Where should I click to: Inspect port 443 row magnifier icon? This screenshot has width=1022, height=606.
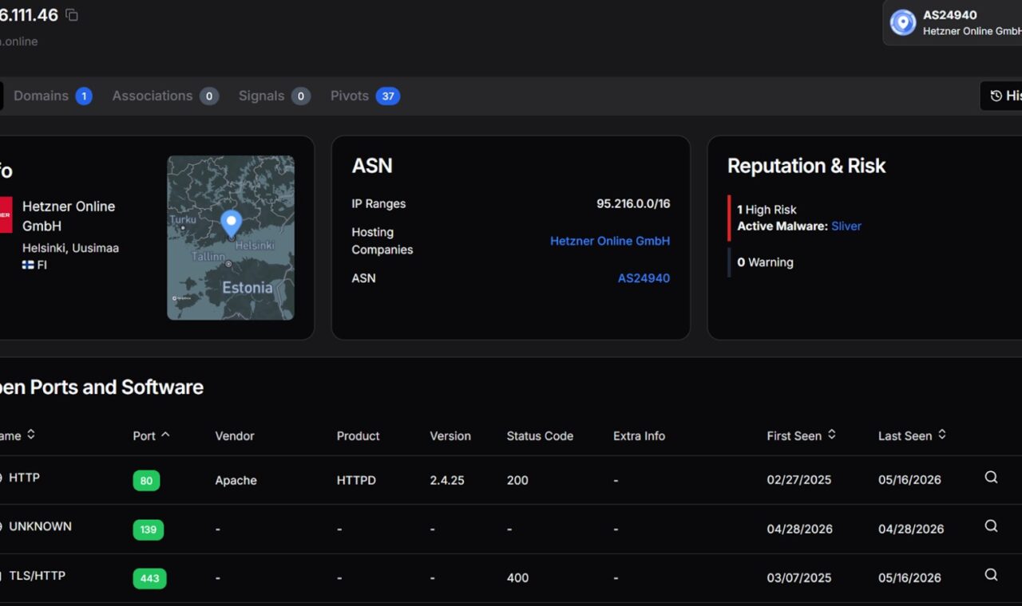pyautogui.click(x=991, y=575)
